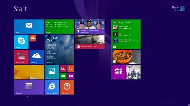Launch the Photos tile
The image size is (190, 106).
[x=52, y=72]
